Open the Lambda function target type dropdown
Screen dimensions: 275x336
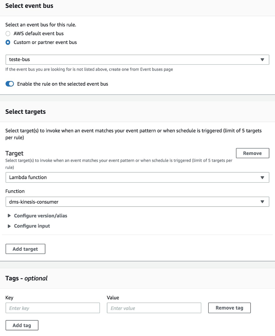click(x=137, y=177)
